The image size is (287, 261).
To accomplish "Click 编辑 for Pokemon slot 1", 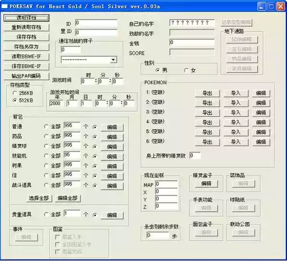I will point(261,93).
